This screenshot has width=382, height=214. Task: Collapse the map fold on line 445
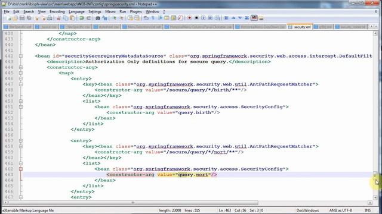pyautogui.click(x=21, y=73)
